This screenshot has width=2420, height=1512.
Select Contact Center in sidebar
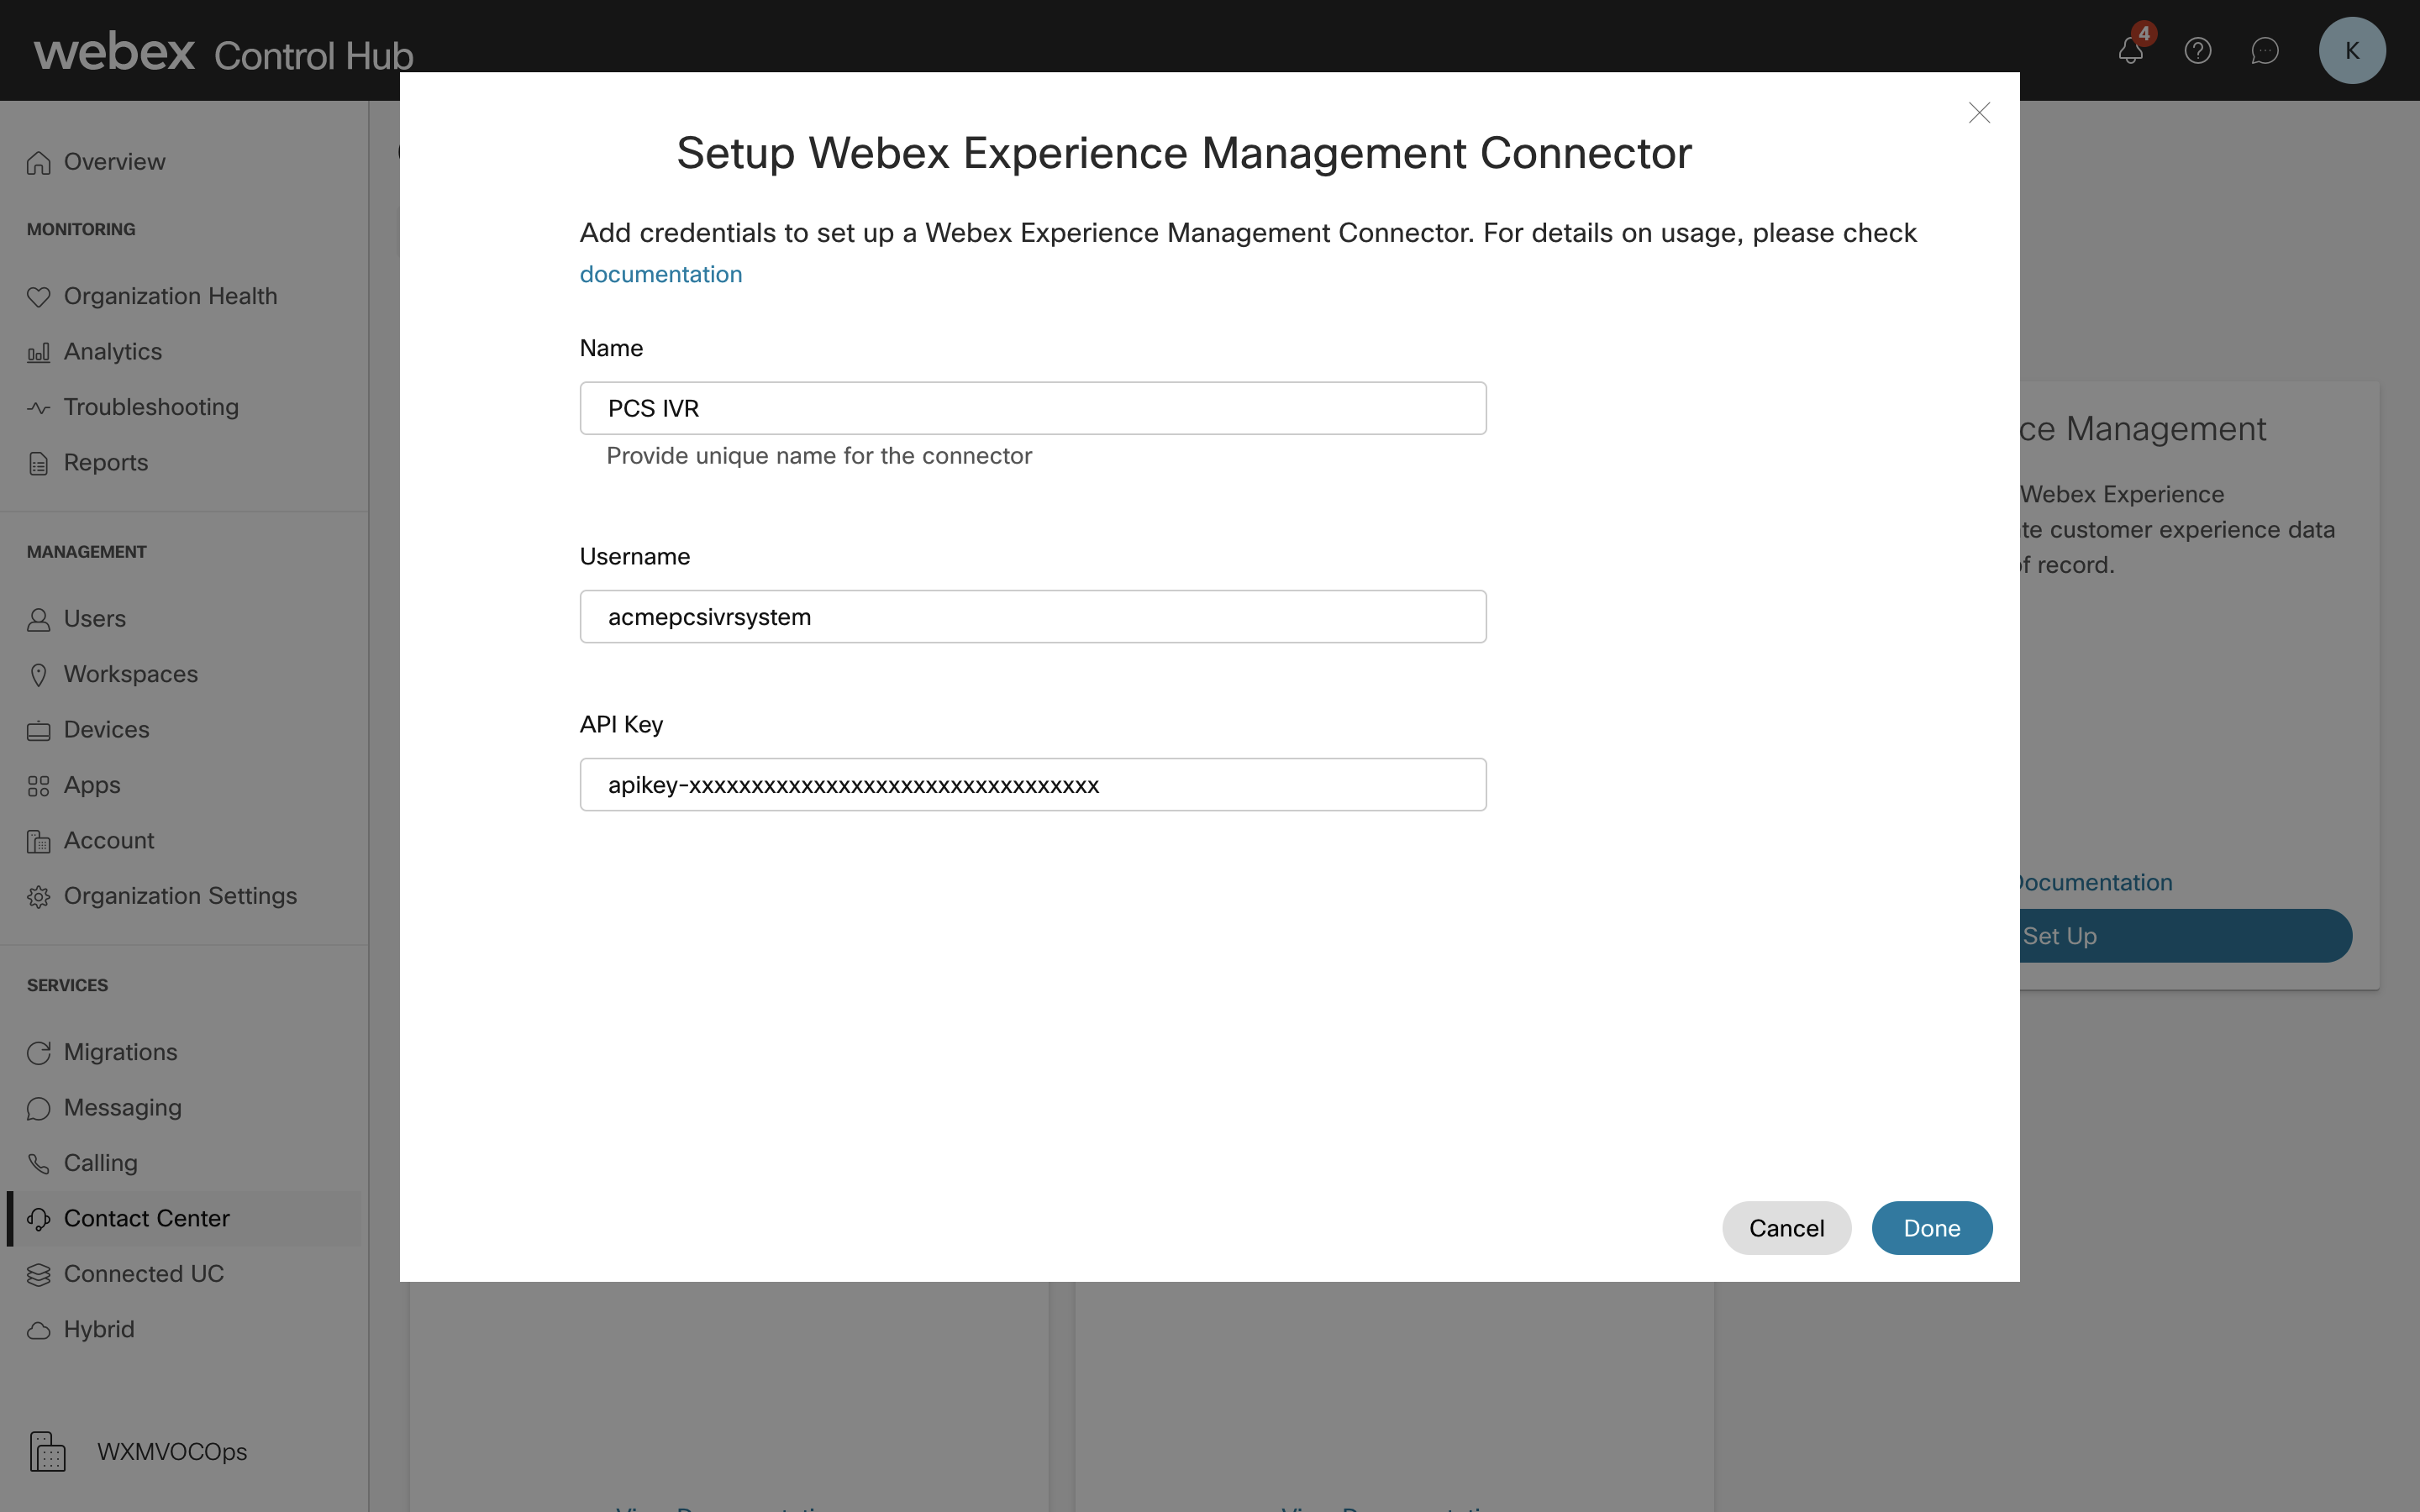[184, 1219]
